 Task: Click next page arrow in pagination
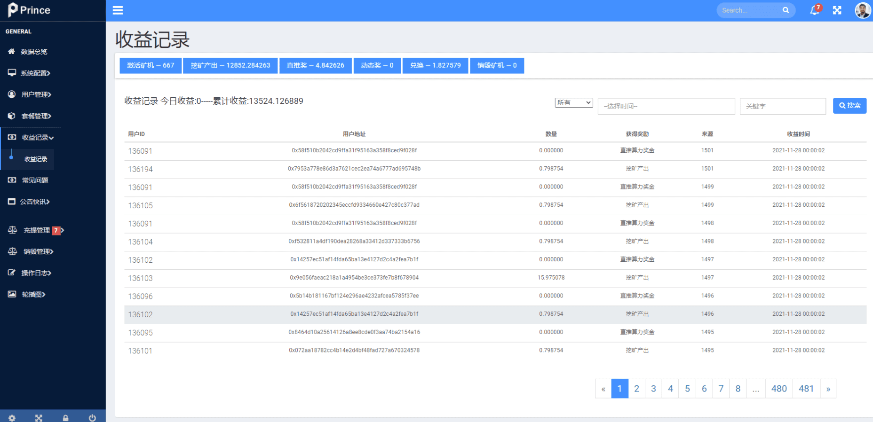tap(828, 389)
